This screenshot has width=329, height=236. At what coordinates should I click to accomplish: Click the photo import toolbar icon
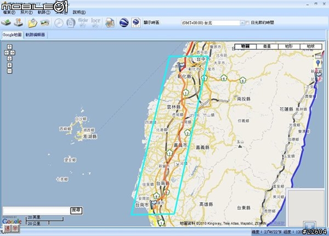point(45,23)
